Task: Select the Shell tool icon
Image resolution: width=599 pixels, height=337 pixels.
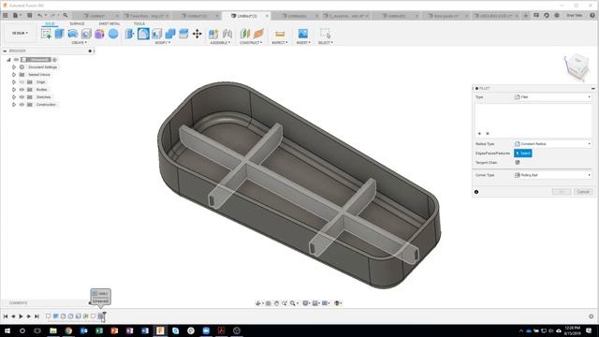Action: pyautogui.click(x=156, y=34)
